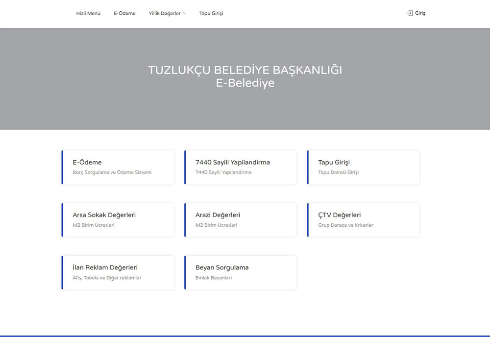490x337 pixels.
Task: Open Arsa Sokak Değerleri
Action: tap(118, 219)
